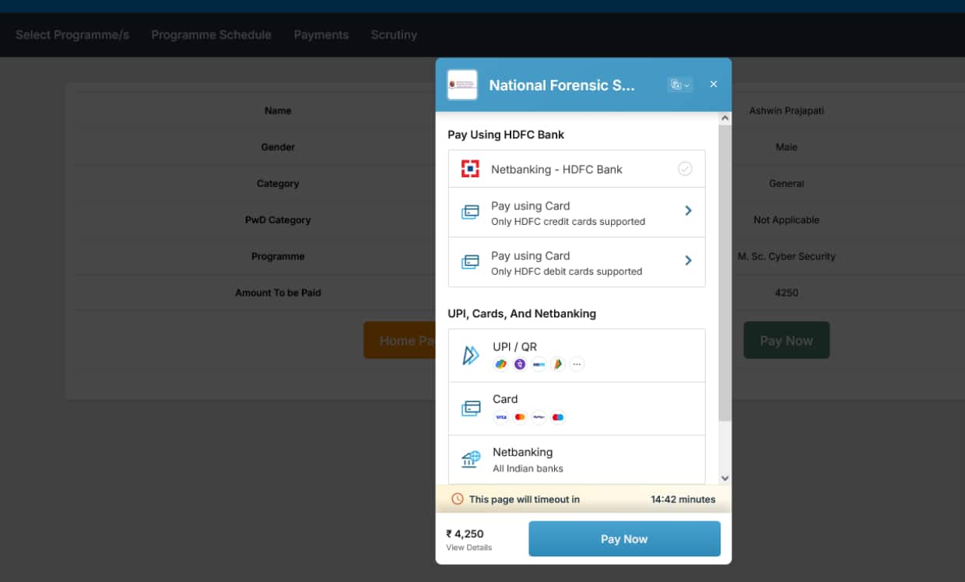965x582 pixels.
Task: Click the payment list scroll up arrow
Action: pyautogui.click(x=725, y=118)
